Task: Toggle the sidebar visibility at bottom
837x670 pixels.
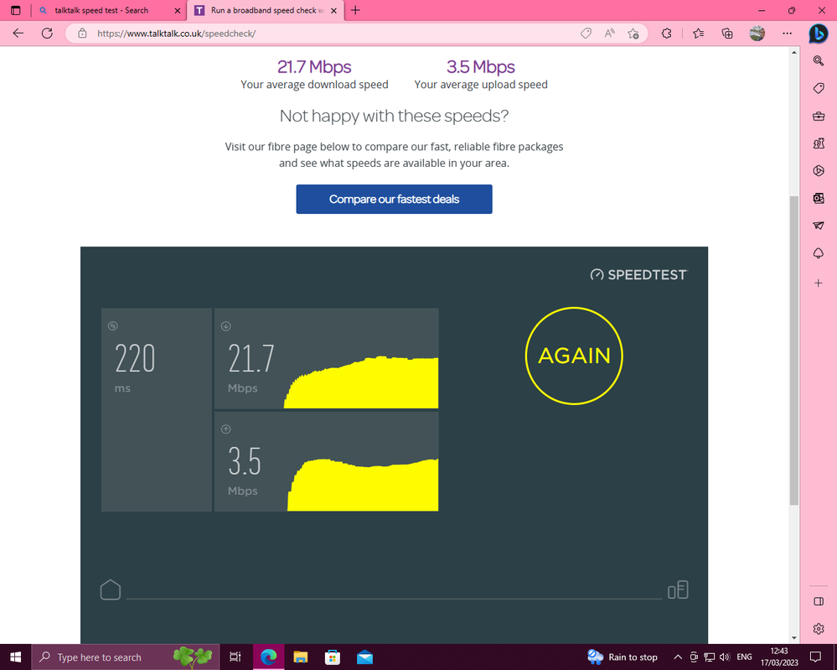Action: point(819,601)
